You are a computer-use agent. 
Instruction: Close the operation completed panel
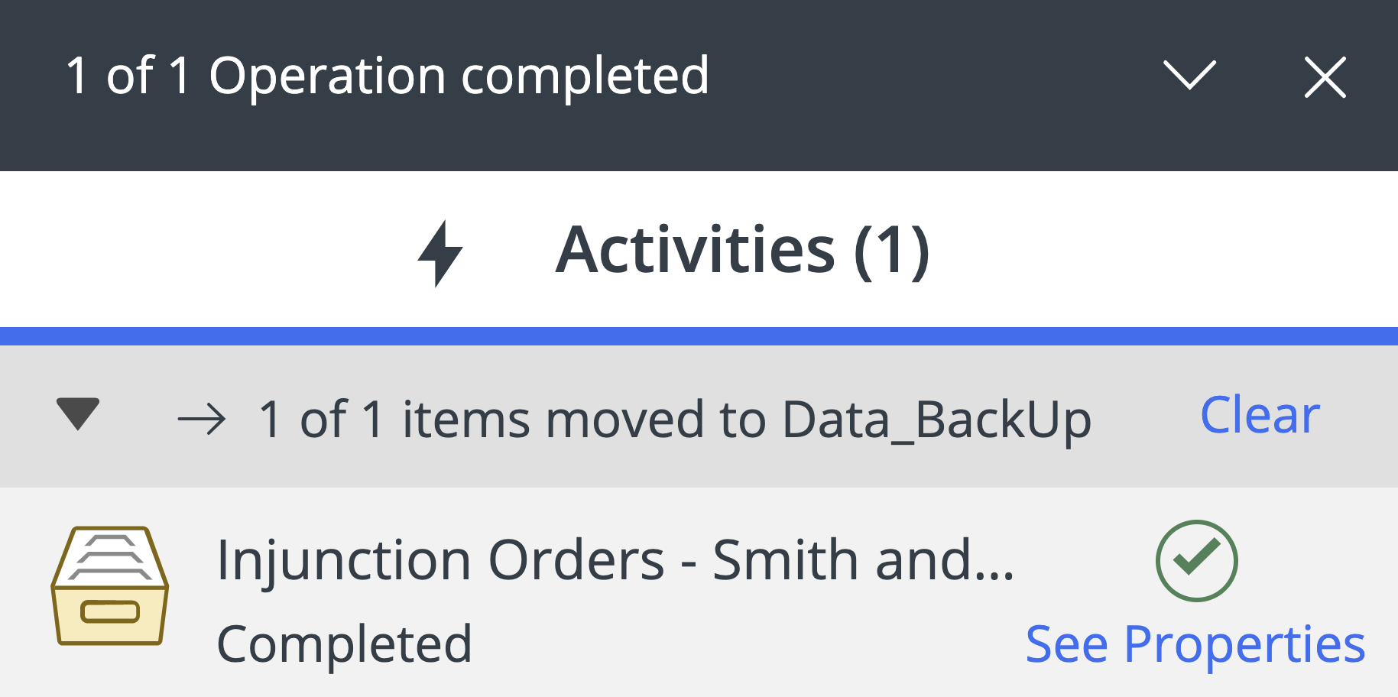pos(1325,77)
